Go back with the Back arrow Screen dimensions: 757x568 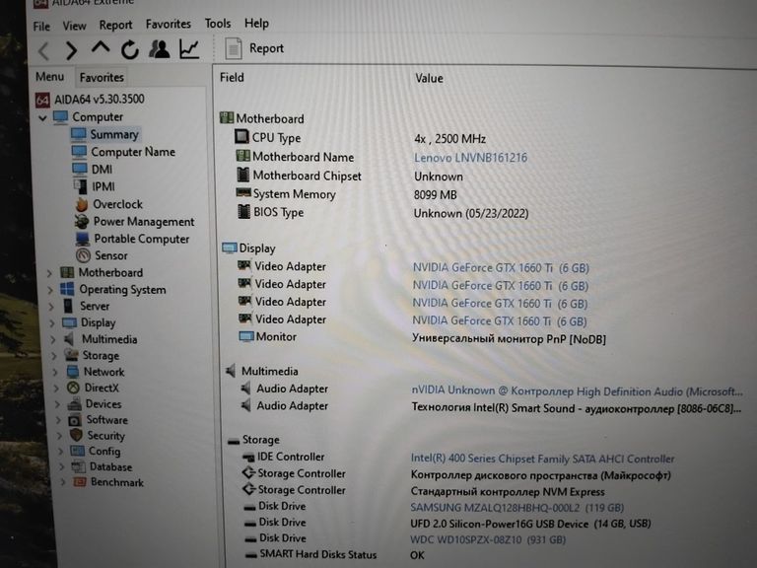(44, 50)
